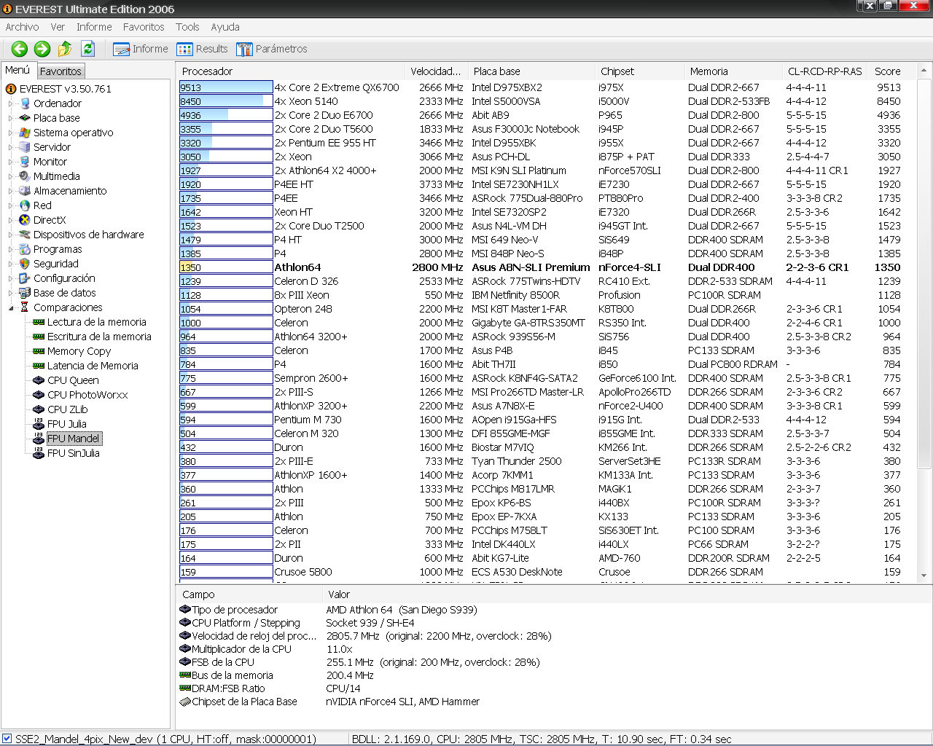Open the Ayuda menu
Viewport: 933px width, 746px height.
point(225,27)
